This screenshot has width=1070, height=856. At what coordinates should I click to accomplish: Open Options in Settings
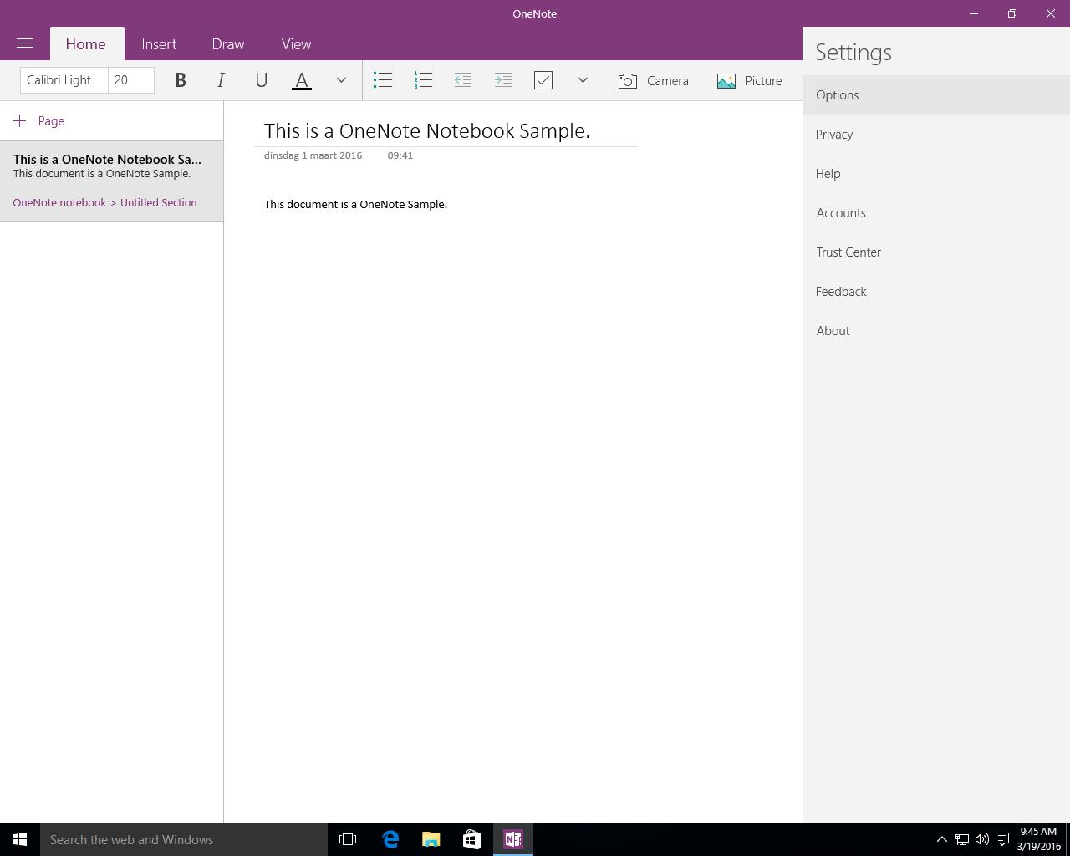(936, 94)
